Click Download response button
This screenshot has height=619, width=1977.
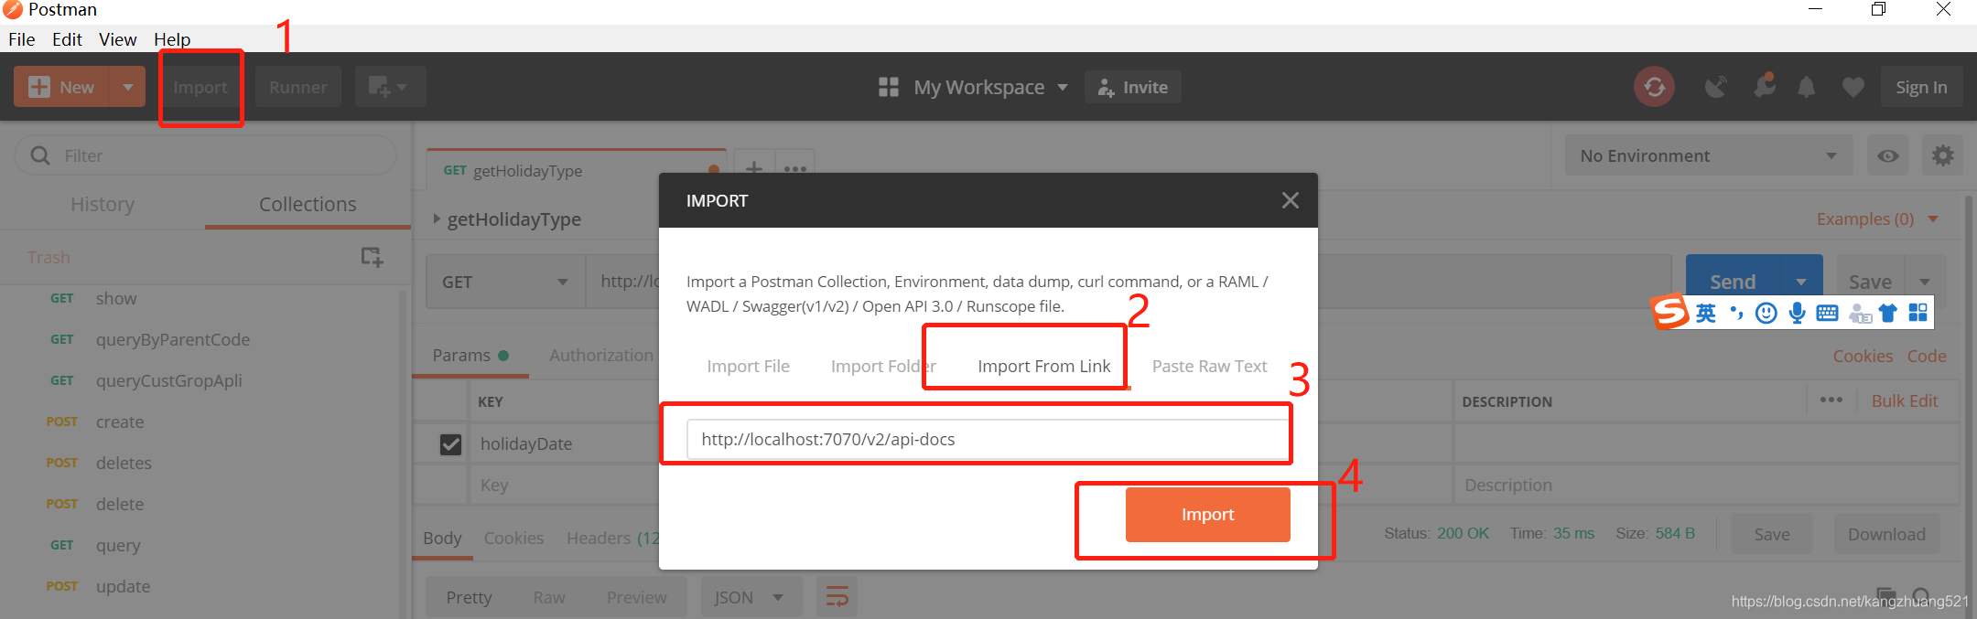pyautogui.click(x=1886, y=534)
